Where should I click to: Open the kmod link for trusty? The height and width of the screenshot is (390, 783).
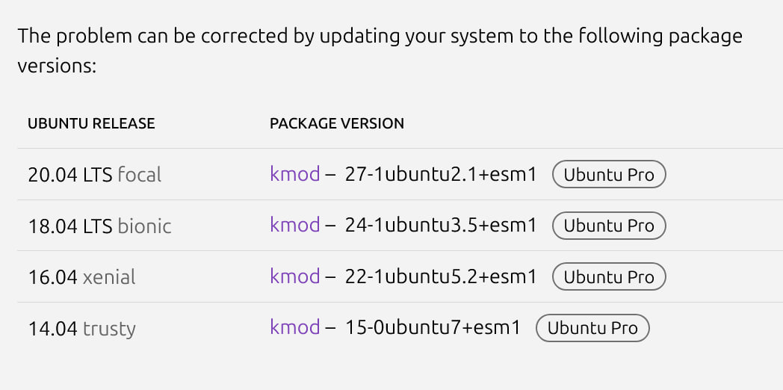point(294,327)
